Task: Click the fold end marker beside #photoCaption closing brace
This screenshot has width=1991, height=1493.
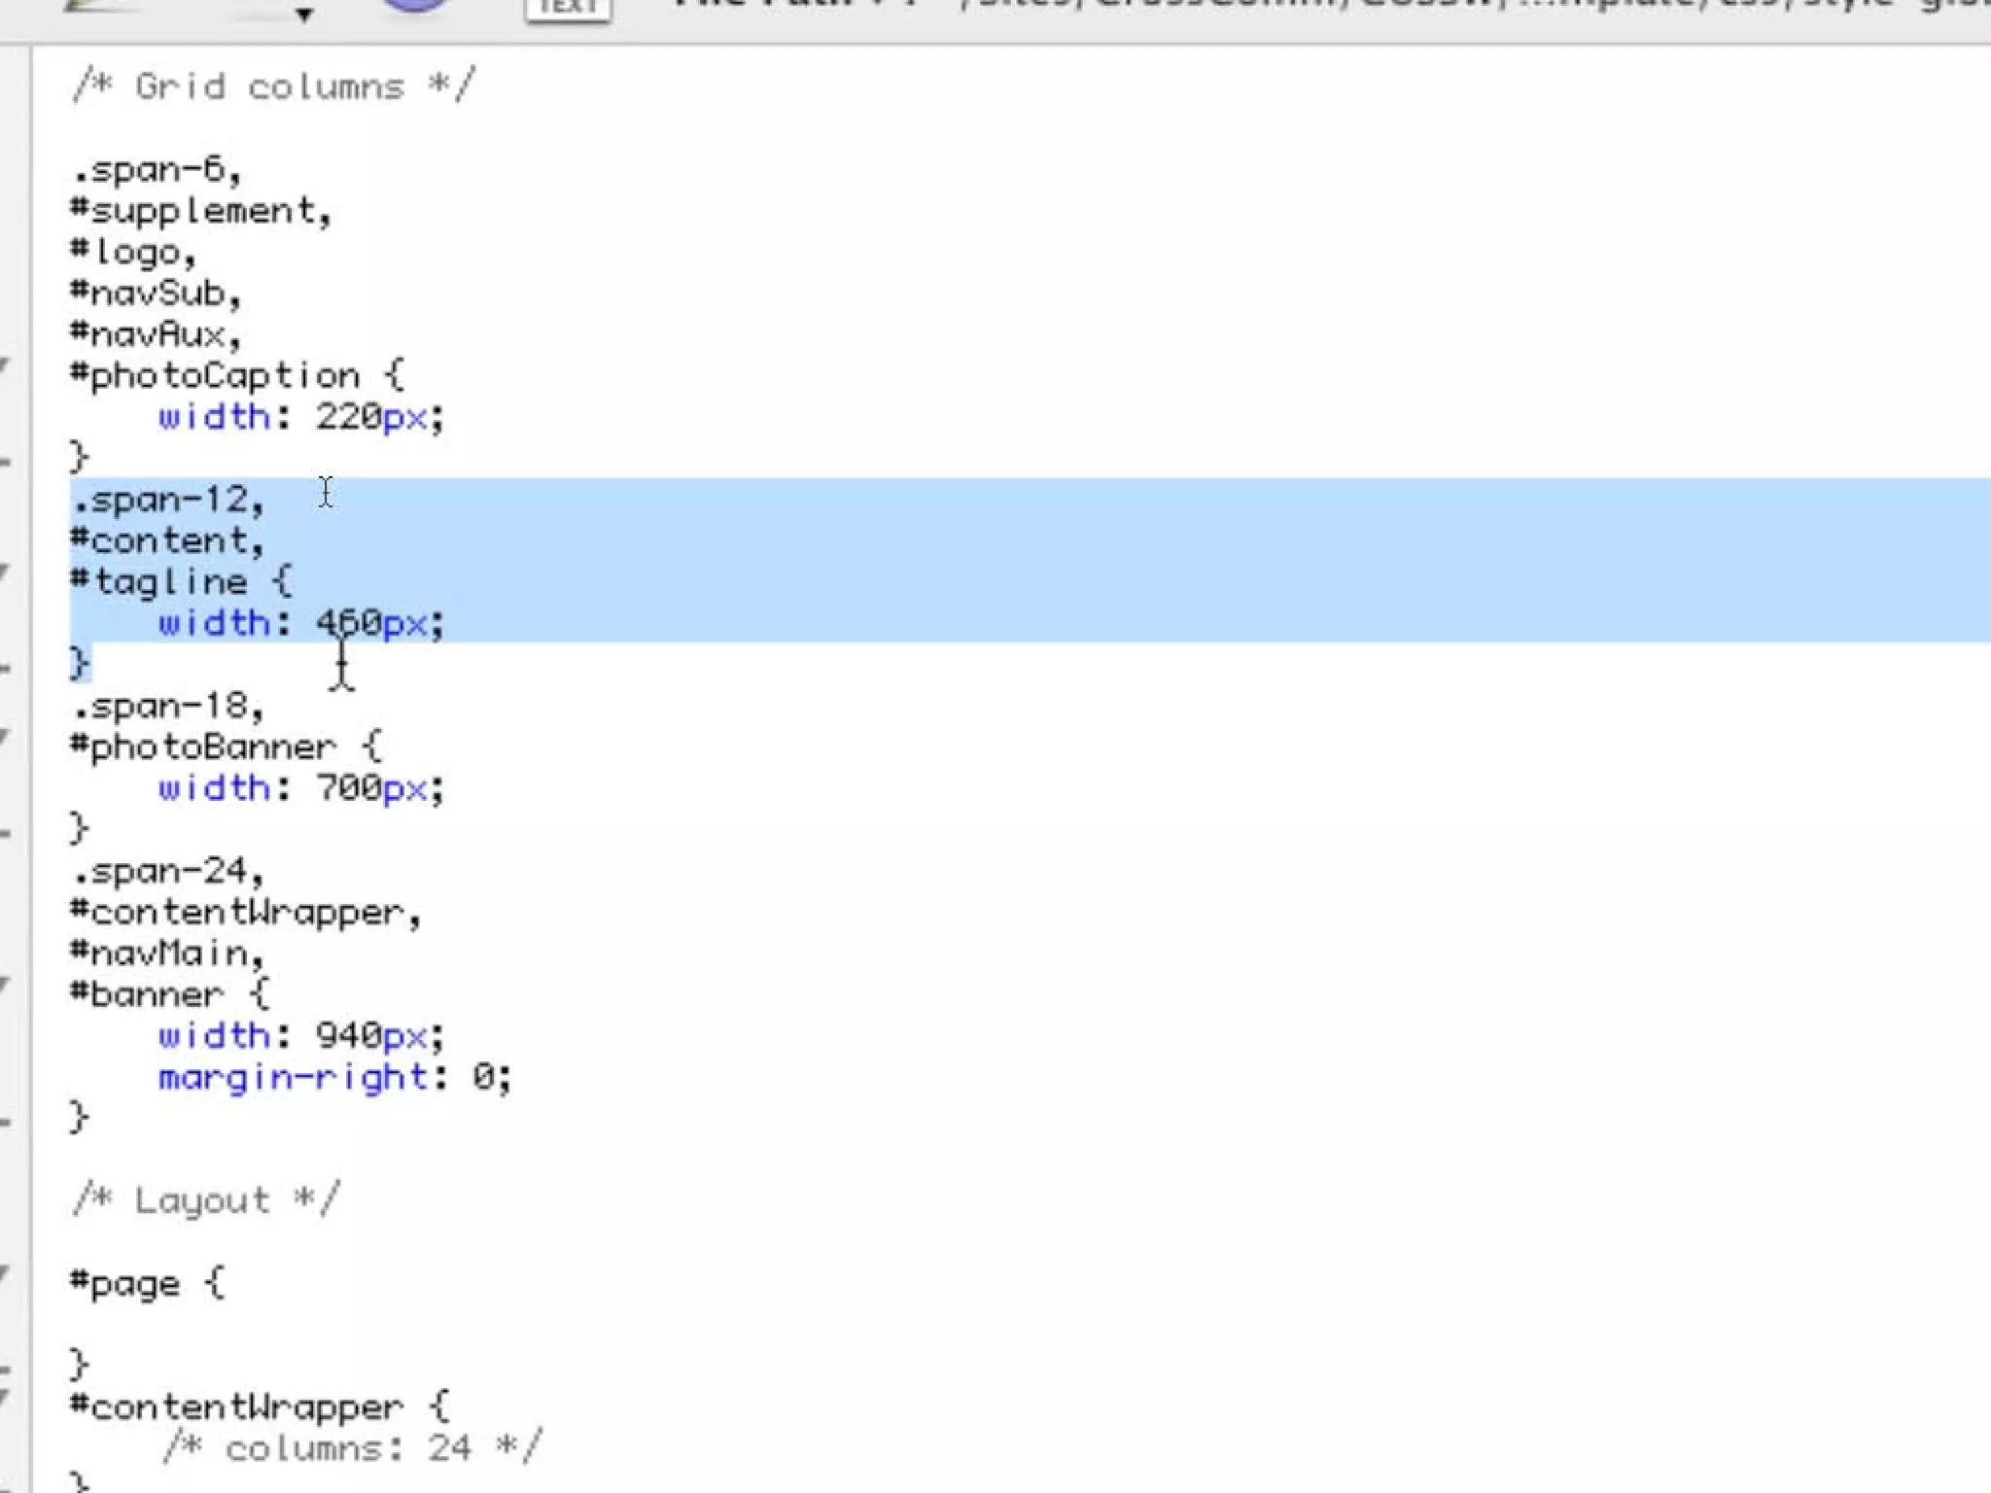Action: (x=6, y=461)
